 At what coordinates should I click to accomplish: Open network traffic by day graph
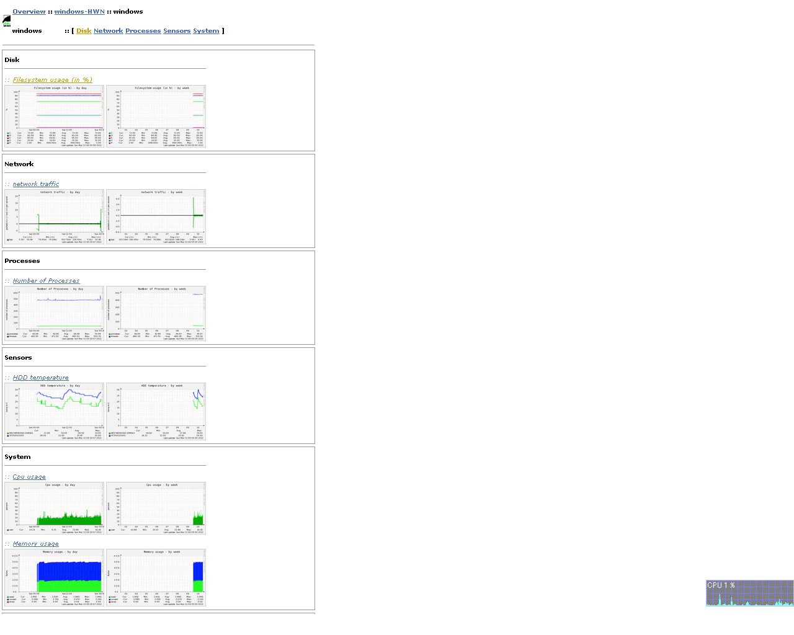(x=55, y=217)
